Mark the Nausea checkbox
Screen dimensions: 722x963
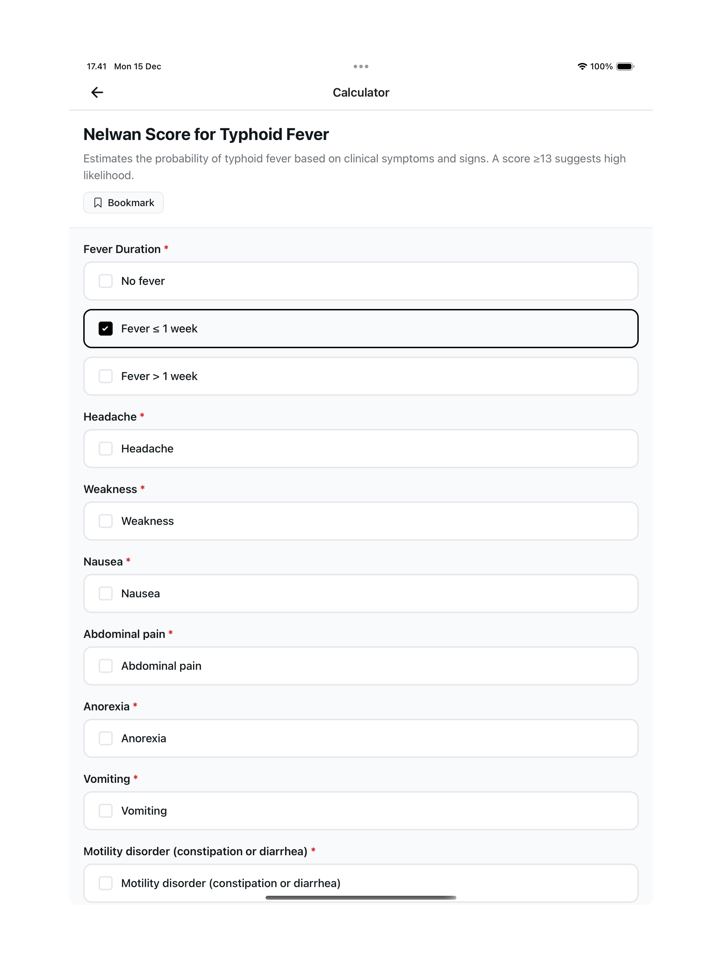[106, 593]
